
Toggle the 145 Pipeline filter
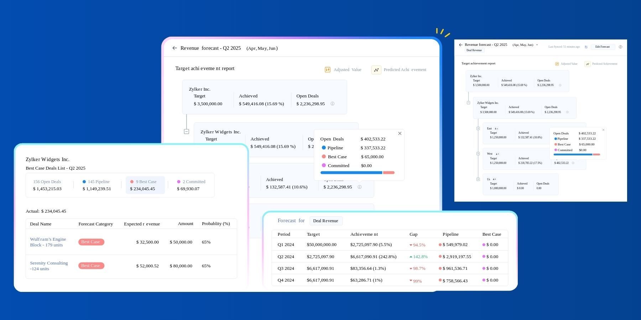click(x=96, y=185)
